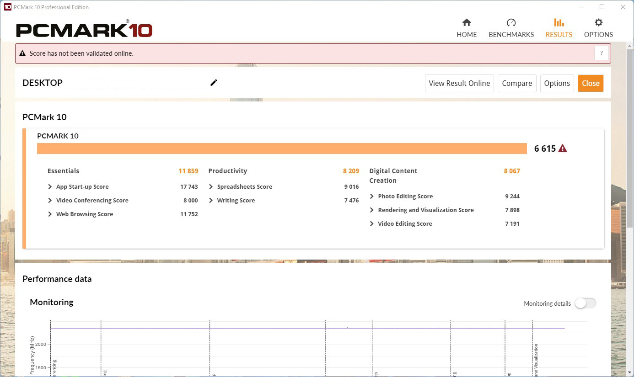Click Digital Content Creation score 8 067

coord(512,171)
